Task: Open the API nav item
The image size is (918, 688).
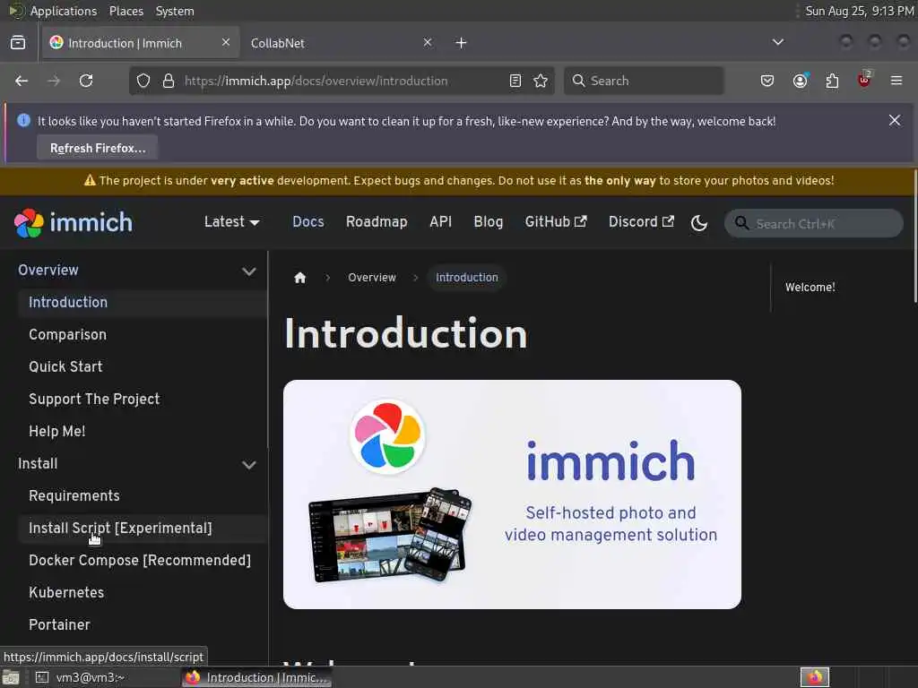Action: tap(440, 222)
